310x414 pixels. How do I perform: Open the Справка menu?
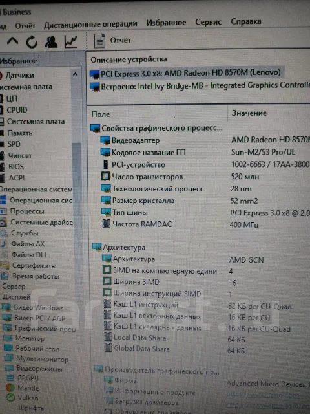(x=246, y=21)
